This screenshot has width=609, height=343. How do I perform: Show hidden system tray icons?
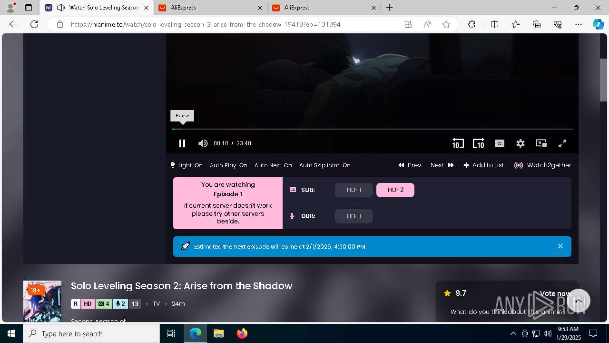pos(513,333)
